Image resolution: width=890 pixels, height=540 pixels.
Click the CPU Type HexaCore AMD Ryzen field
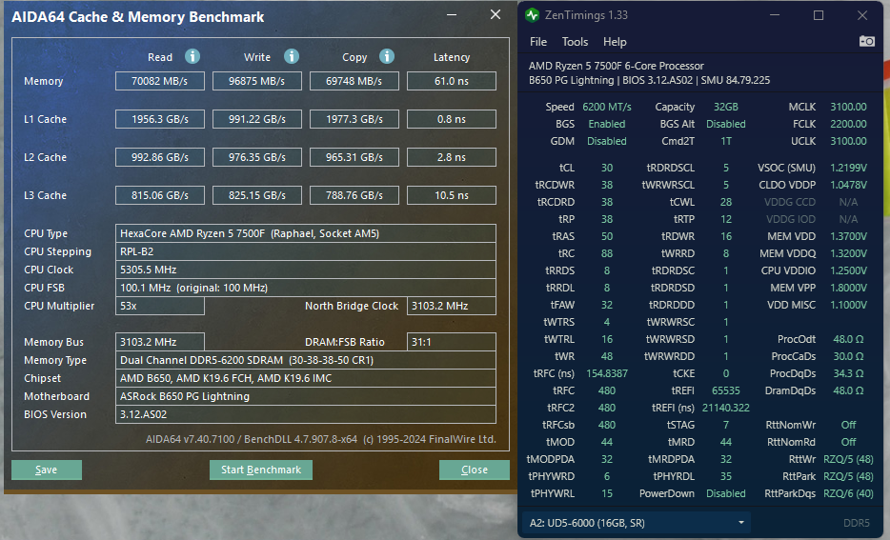[x=306, y=233]
